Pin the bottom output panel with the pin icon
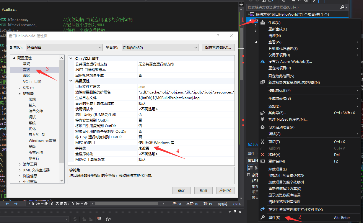 pyautogui.click(x=235, y=212)
